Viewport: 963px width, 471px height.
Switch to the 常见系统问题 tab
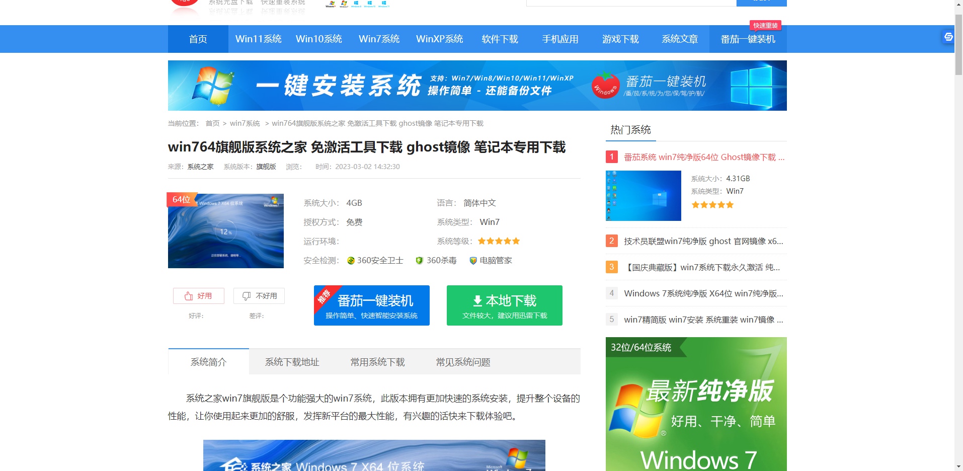point(463,362)
